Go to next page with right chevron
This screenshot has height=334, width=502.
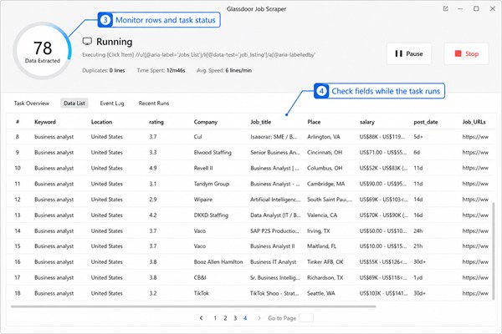pyautogui.click(x=259, y=318)
